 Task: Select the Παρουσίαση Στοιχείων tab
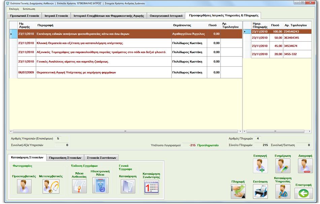click(x=65, y=158)
